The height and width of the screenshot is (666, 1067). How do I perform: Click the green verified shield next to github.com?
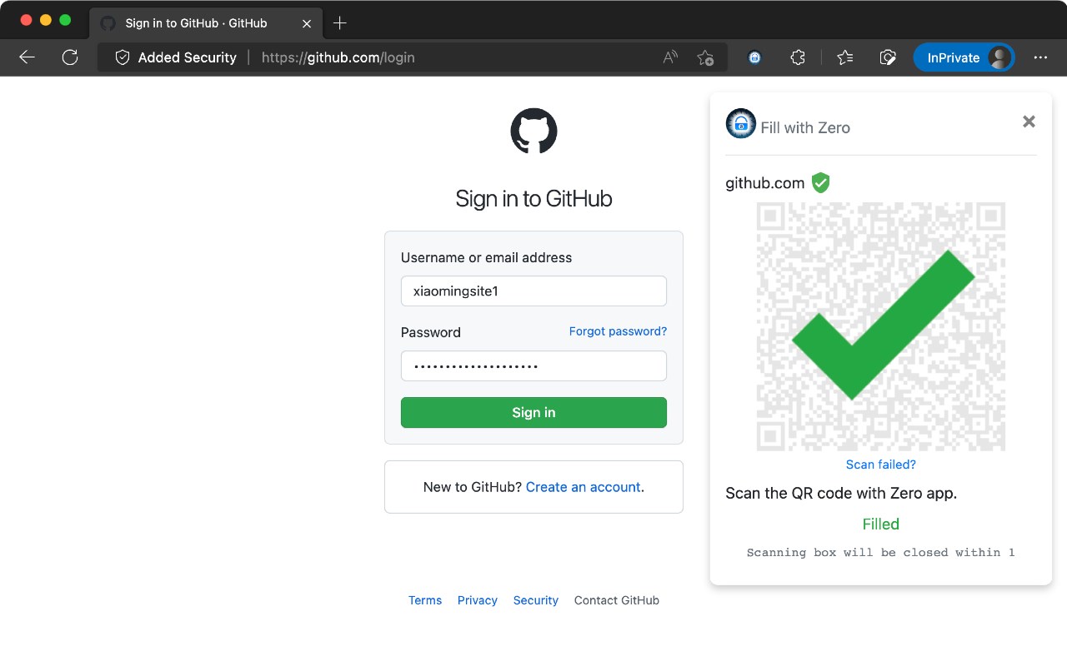(x=821, y=183)
